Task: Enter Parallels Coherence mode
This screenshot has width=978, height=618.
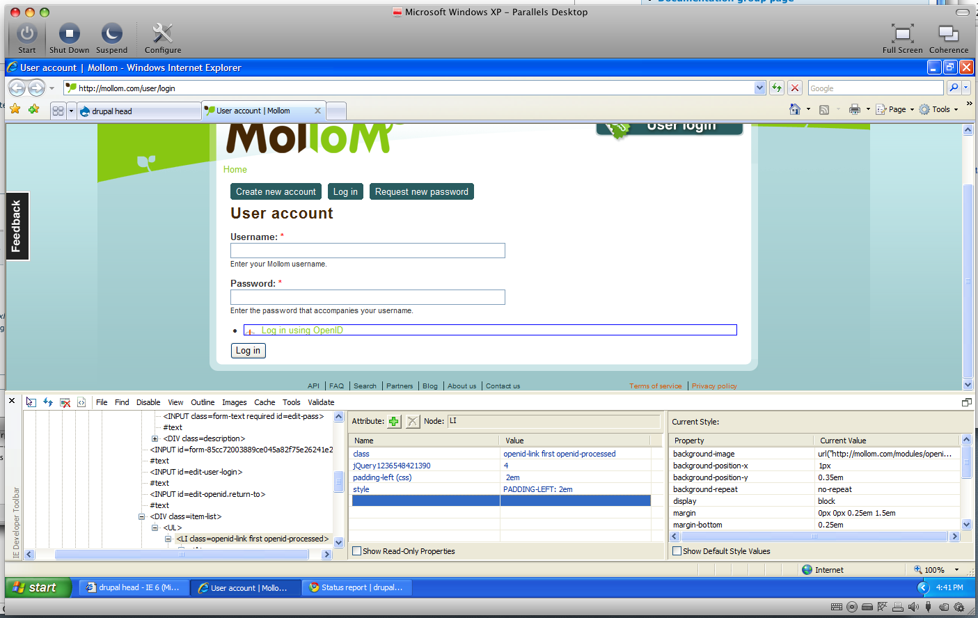Action: pos(949,38)
